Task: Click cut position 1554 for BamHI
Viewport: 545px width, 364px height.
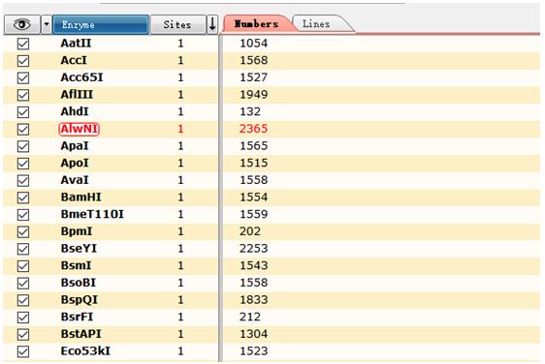Action: (254, 197)
